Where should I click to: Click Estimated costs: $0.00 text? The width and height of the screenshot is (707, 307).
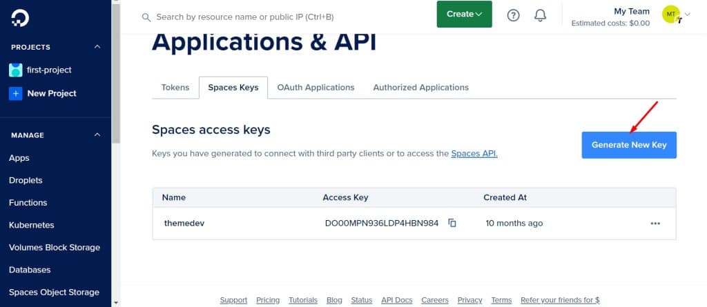tap(610, 23)
